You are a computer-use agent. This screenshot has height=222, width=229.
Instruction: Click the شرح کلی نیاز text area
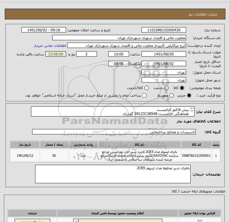[x=113, y=111]
